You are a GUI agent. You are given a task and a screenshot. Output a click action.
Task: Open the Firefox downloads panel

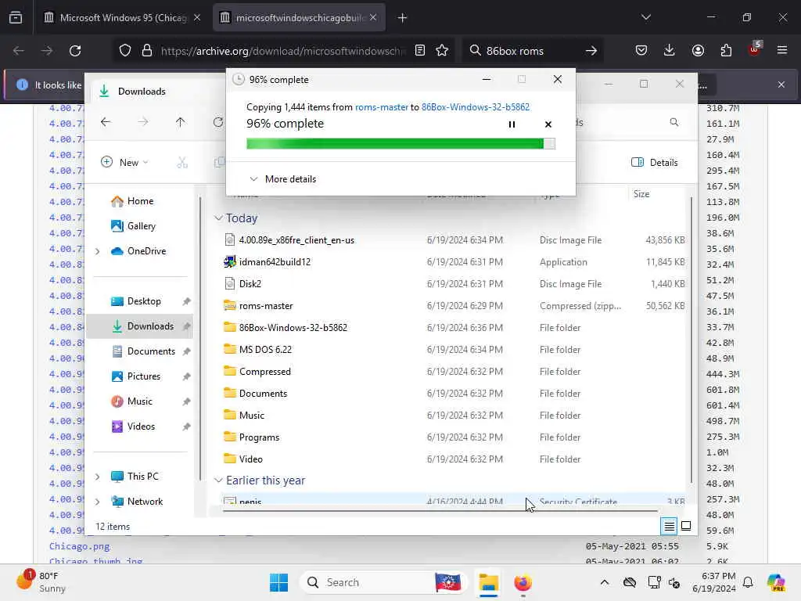[670, 51]
